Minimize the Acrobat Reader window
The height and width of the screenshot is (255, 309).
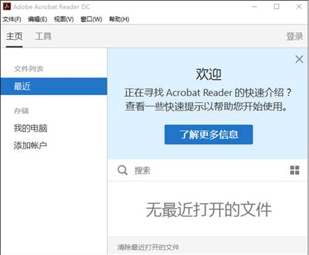pos(254,7)
